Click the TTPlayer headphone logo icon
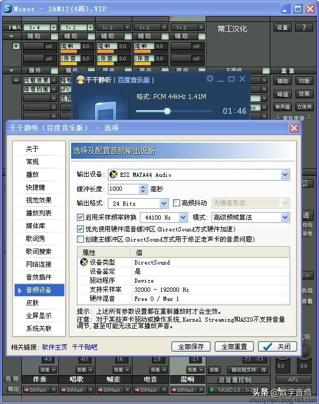Viewport: 319px width, 404px height. click(x=81, y=80)
